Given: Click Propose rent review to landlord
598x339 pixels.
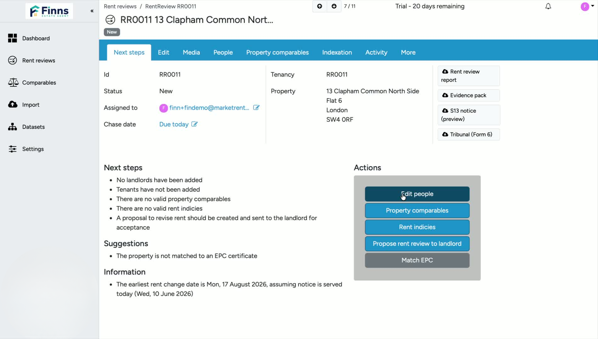Looking at the screenshot, I should (417, 244).
